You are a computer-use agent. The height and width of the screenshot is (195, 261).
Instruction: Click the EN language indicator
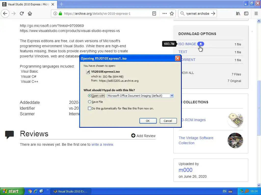224,191
